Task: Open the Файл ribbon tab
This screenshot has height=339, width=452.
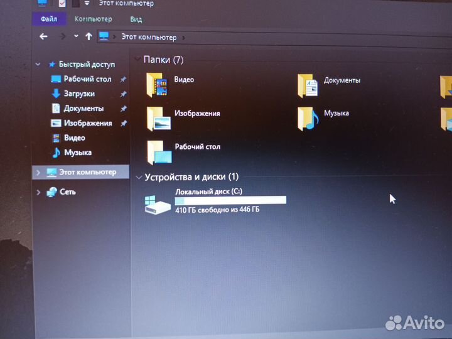Action: (49, 19)
